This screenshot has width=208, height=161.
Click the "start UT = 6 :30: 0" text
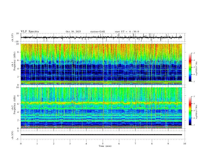click(x=127, y=32)
